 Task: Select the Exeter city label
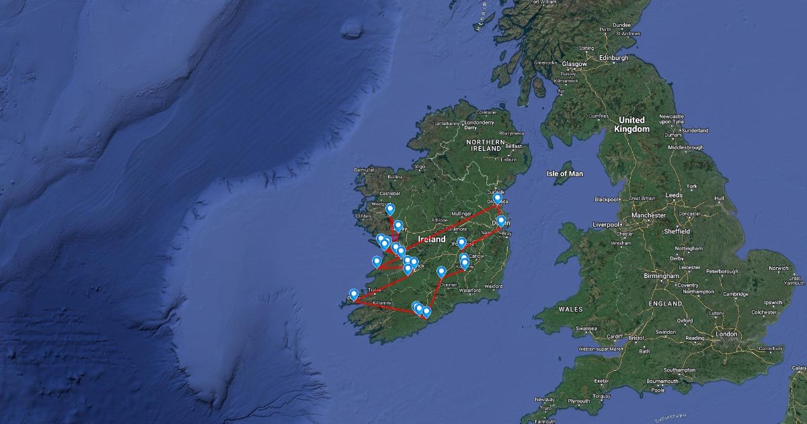(x=601, y=381)
